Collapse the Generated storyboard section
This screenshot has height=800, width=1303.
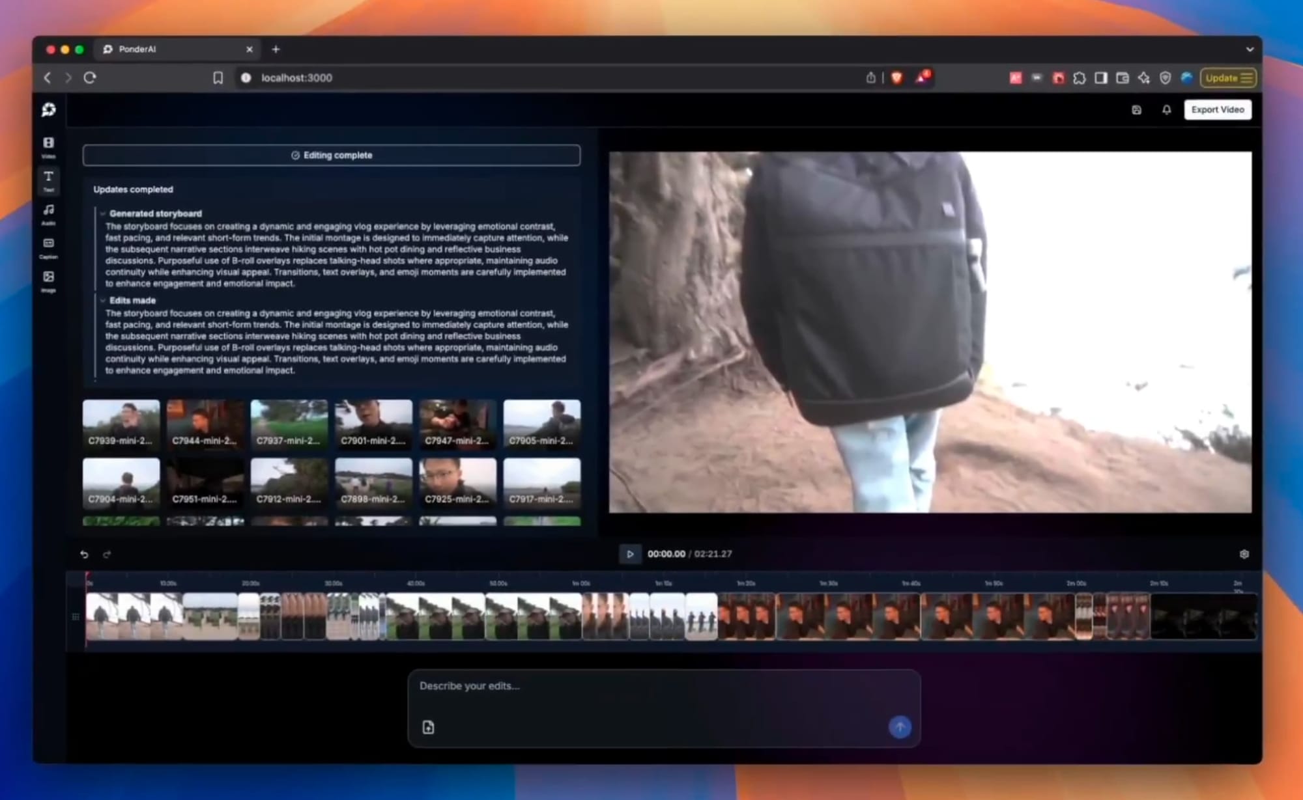click(x=103, y=214)
